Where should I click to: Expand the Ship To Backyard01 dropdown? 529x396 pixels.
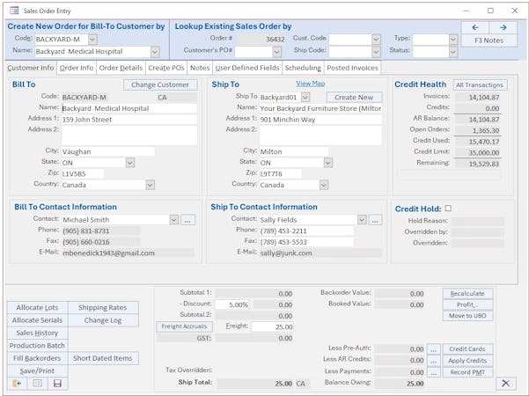click(x=305, y=98)
